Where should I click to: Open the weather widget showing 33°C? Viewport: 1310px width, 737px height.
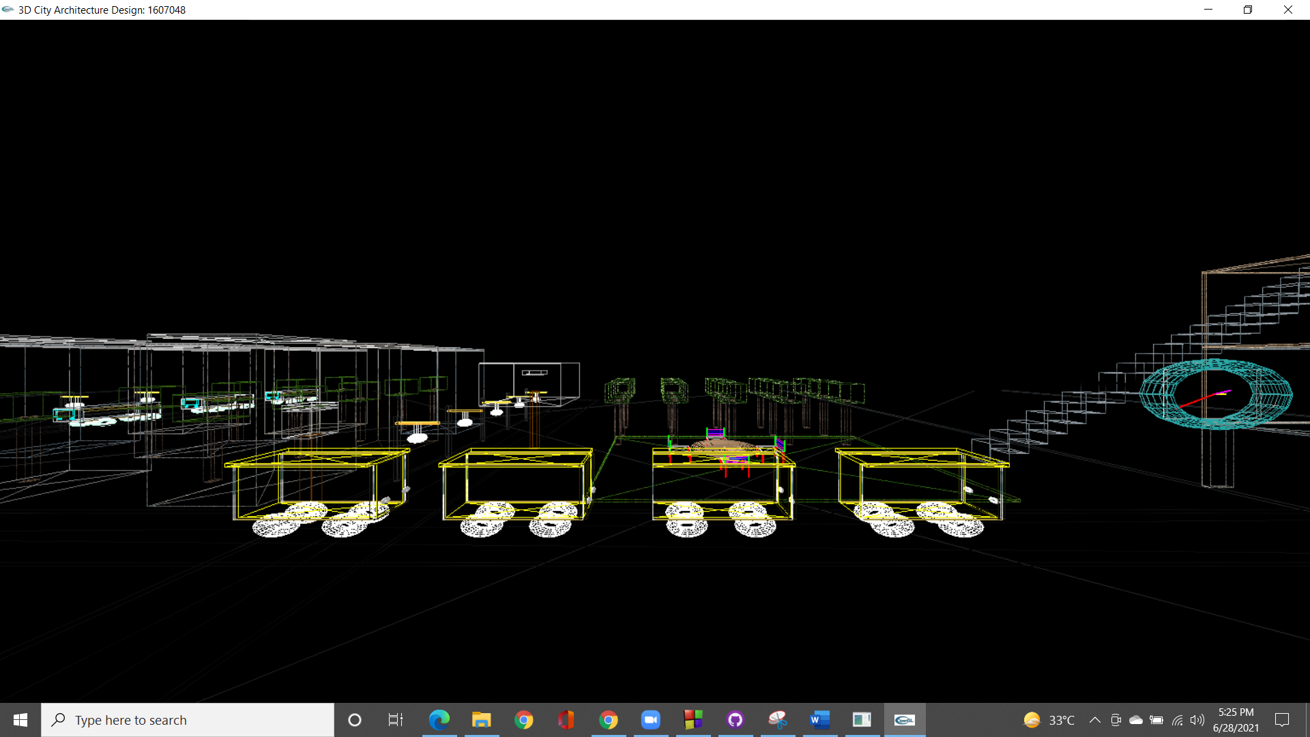[x=1049, y=720]
